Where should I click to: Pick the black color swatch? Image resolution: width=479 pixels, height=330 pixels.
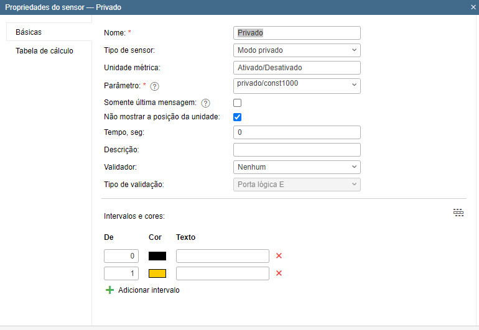(x=157, y=256)
